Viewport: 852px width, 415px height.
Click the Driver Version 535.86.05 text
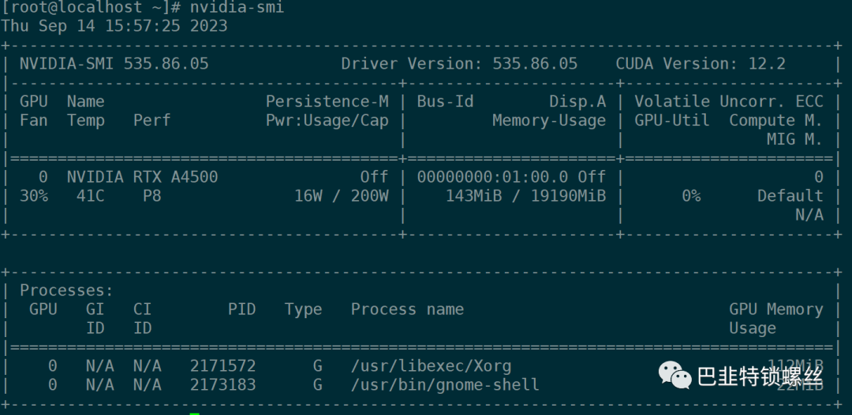(459, 64)
